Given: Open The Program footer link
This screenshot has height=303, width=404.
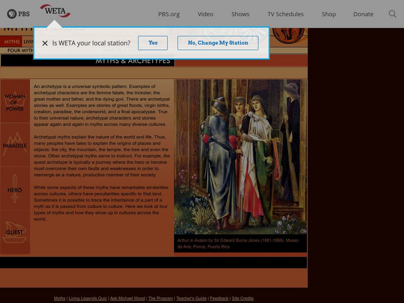Looking at the screenshot, I should coord(161,298).
